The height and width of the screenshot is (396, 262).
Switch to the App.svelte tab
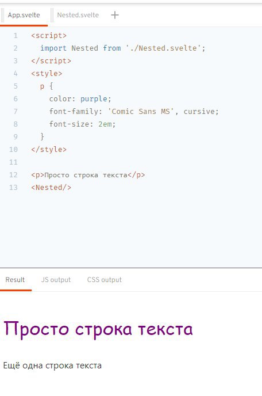tap(24, 15)
